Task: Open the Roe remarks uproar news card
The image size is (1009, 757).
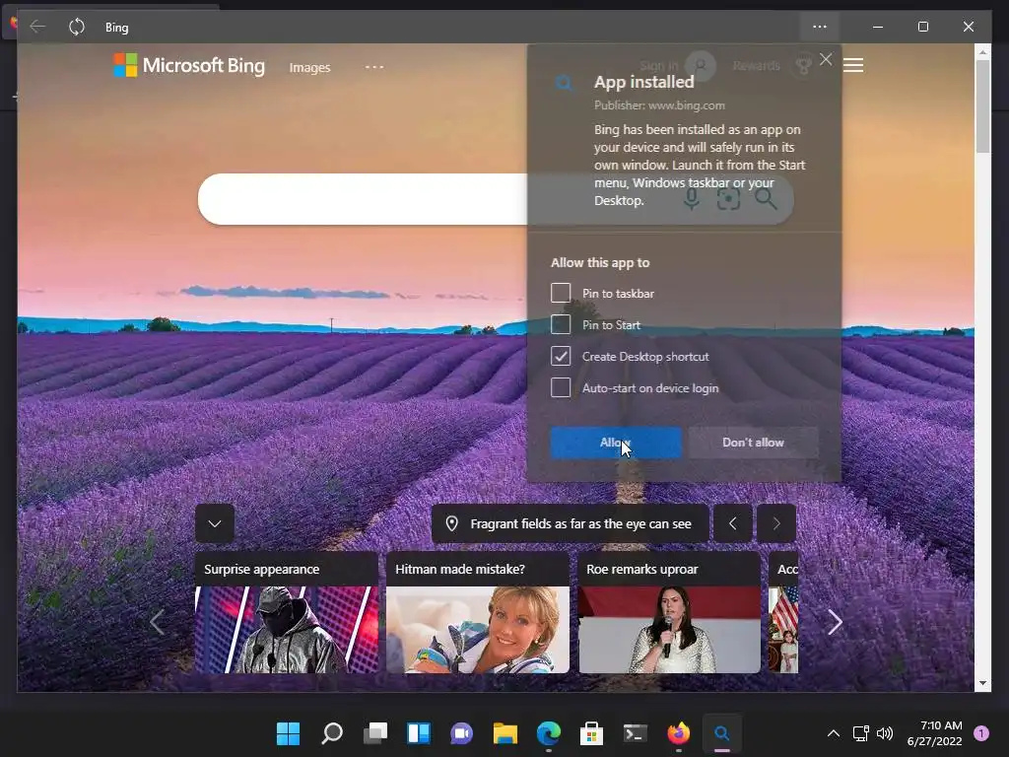Action: [669, 612]
